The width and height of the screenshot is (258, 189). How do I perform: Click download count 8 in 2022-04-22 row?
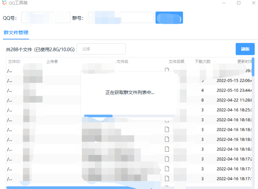pyautogui.click(x=202, y=100)
